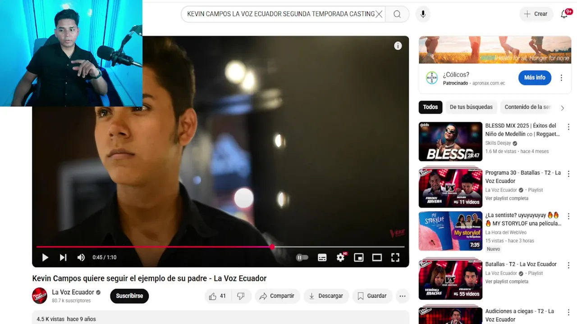Switch to theater mode

[377, 257]
